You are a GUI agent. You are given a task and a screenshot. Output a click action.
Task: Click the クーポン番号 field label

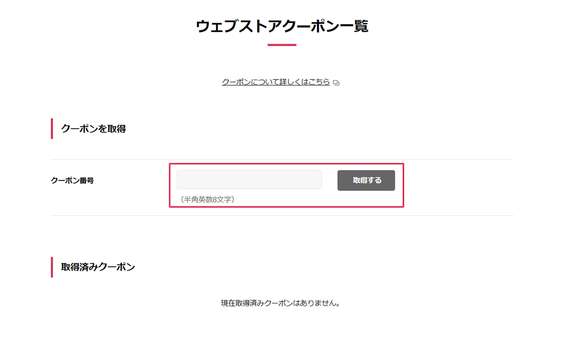click(x=72, y=180)
